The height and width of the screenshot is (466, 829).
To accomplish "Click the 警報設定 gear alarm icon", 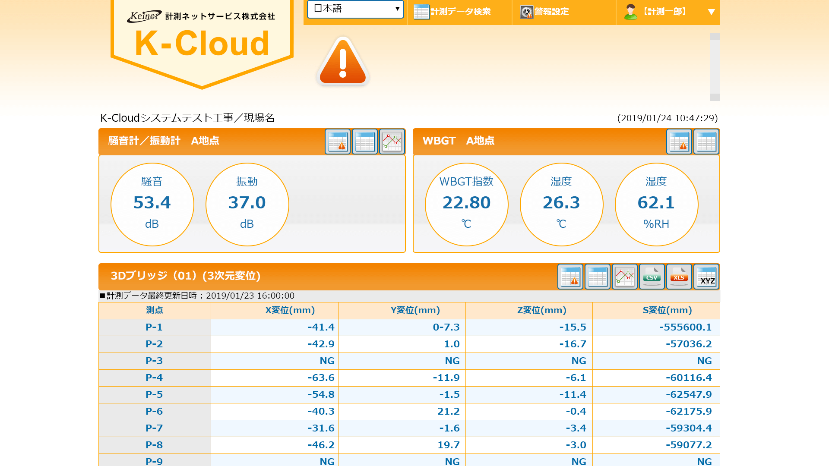I will tap(526, 12).
